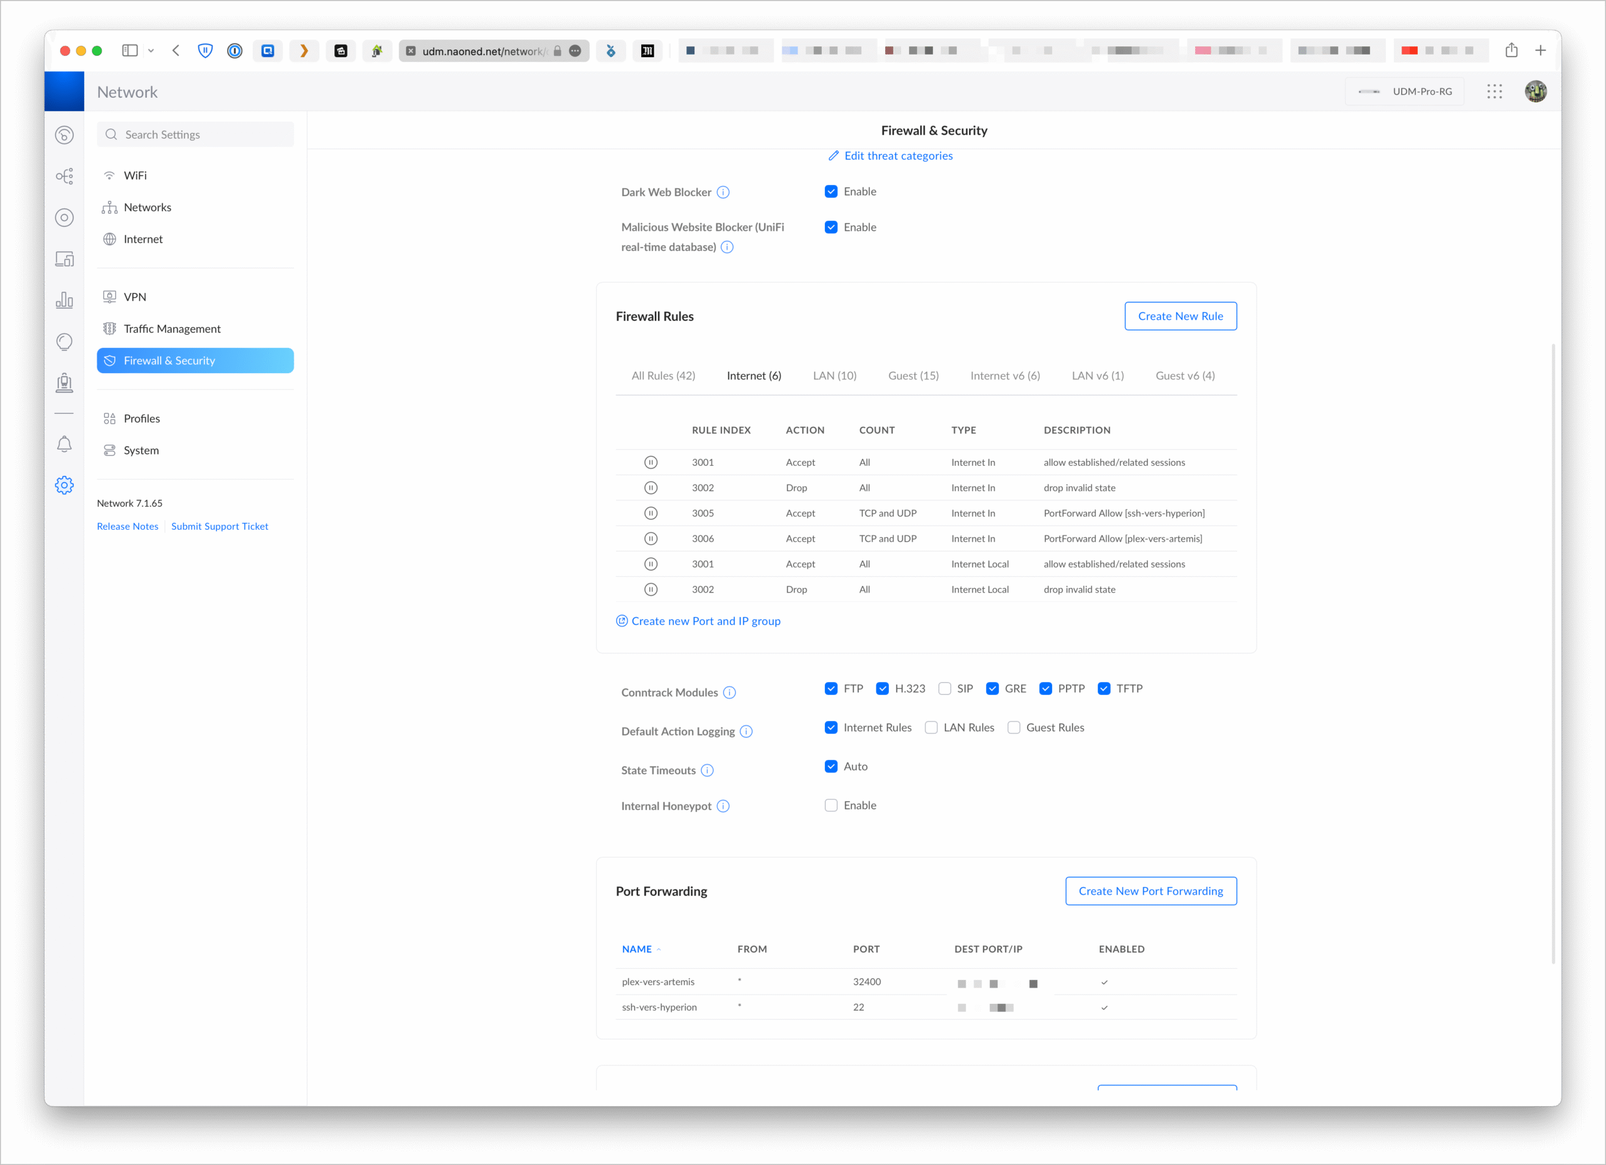
Task: Switch to the LAN (10) rules tab
Action: point(834,376)
